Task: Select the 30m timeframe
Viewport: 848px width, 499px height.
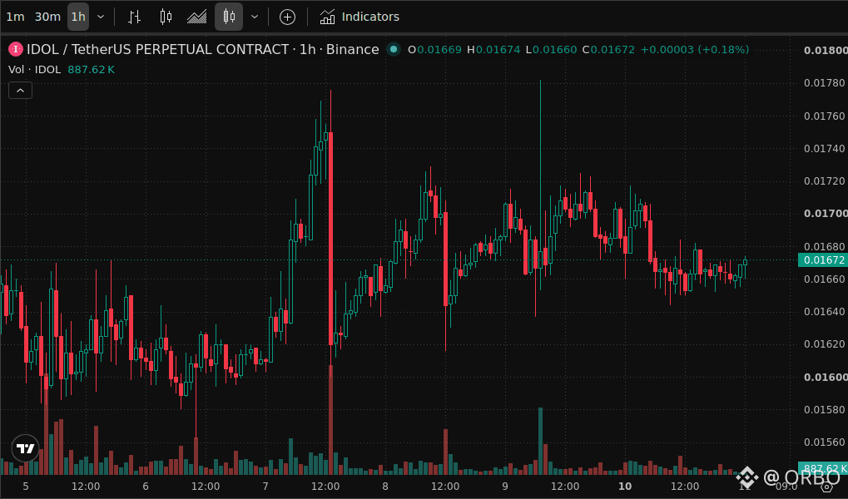Action: [x=47, y=17]
